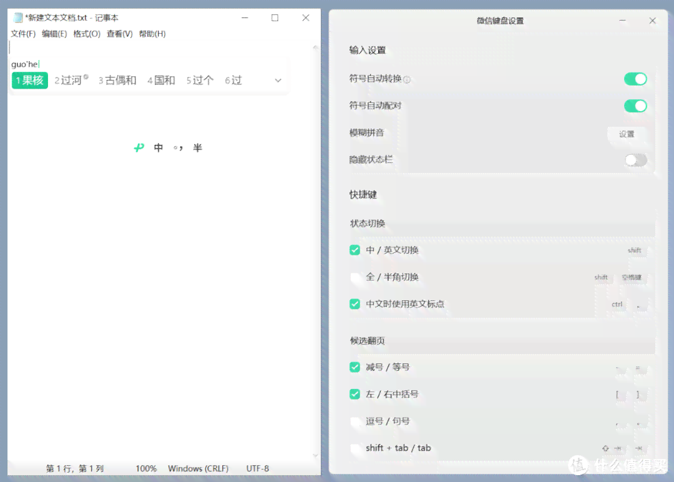Screen dimensions: 674x482
Task: Uncheck 左 / 右中括号 paging checkbox
Action: [x=354, y=394]
